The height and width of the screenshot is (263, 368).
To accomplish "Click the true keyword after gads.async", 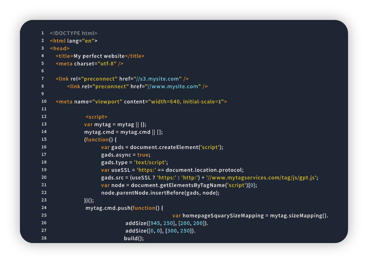I will click(x=143, y=155).
